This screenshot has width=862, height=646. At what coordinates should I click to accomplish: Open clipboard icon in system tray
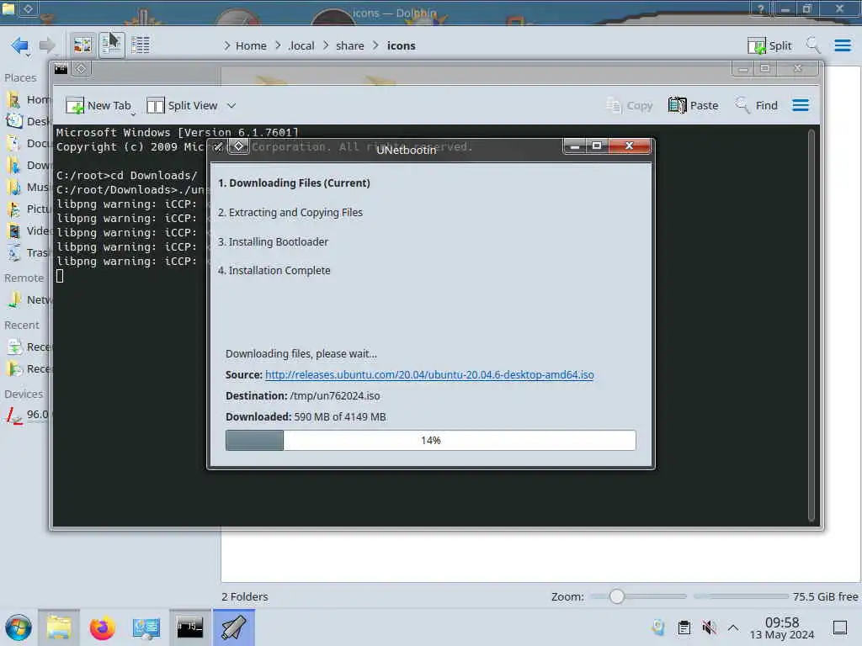[684, 627]
